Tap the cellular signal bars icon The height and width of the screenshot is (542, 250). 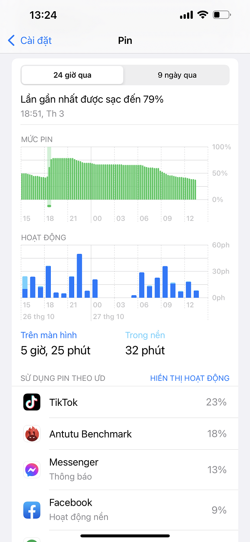(186, 15)
